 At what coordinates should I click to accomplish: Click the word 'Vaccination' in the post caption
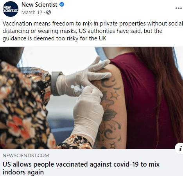pos(17,24)
